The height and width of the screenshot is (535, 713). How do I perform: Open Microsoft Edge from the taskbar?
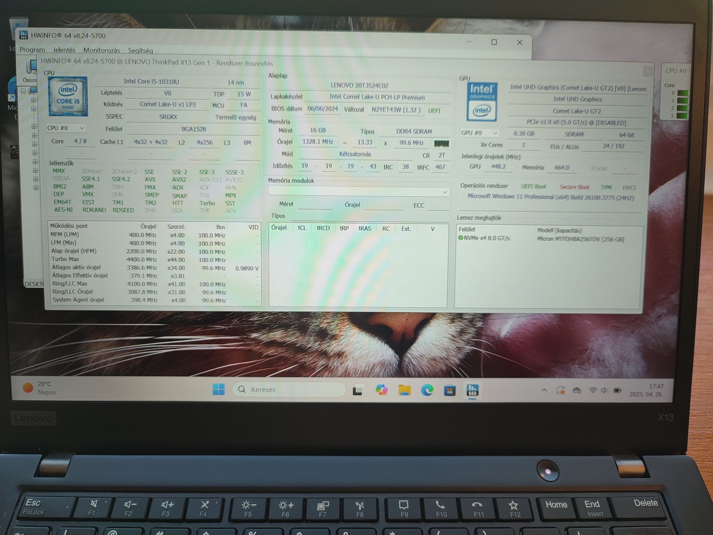click(x=427, y=390)
